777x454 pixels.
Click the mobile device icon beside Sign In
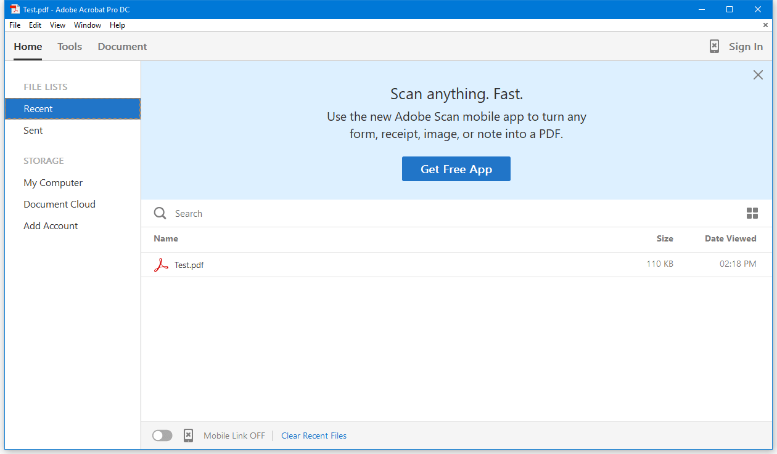(714, 46)
